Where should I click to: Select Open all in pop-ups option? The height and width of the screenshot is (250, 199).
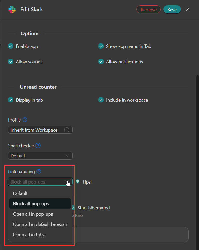point(40,214)
